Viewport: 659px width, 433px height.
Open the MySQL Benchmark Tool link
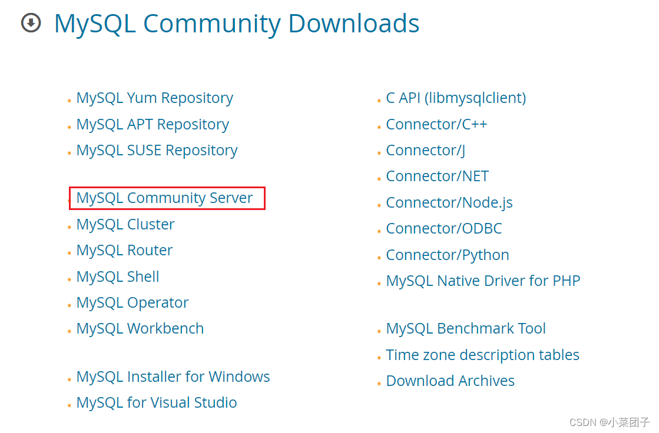pyautogui.click(x=466, y=328)
